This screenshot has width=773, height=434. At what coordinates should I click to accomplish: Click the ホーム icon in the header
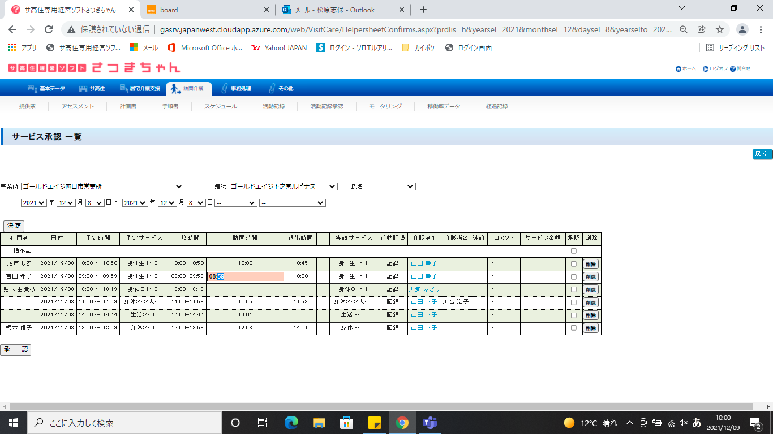[x=678, y=69]
